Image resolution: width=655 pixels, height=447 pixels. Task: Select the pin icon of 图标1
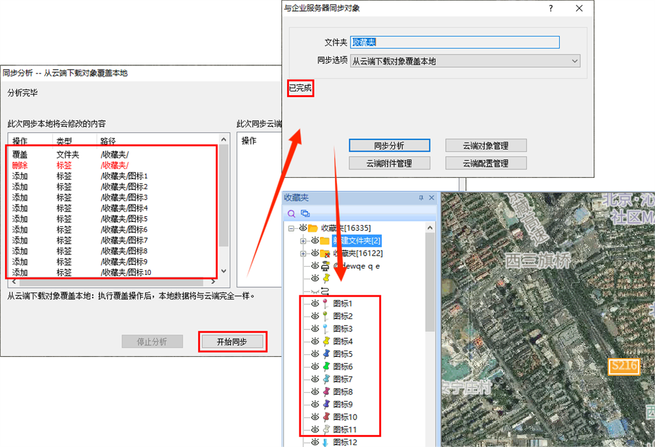click(x=325, y=304)
